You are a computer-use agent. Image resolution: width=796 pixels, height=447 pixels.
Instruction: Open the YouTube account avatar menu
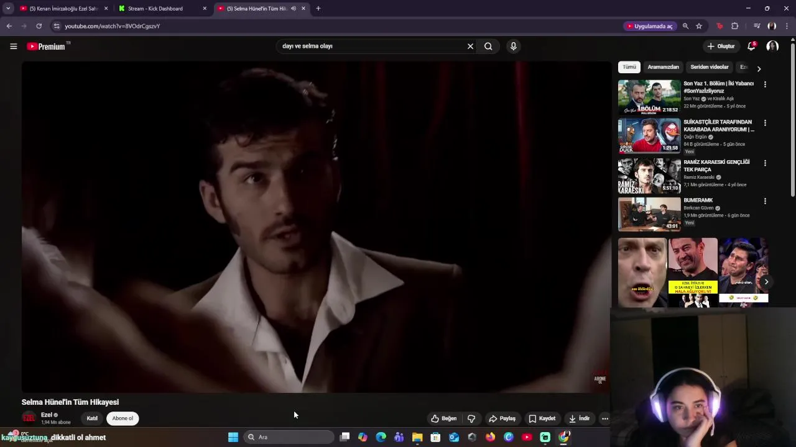point(772,46)
